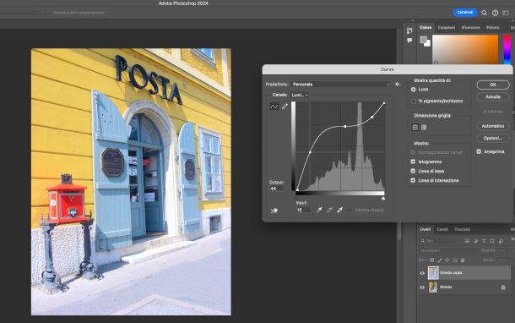The height and width of the screenshot is (323, 515).
Task: Hide the Sfondo layer via eye icon
Action: 422,287
